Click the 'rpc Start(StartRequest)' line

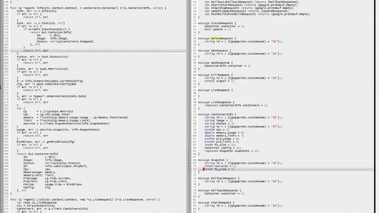pos(251,5)
